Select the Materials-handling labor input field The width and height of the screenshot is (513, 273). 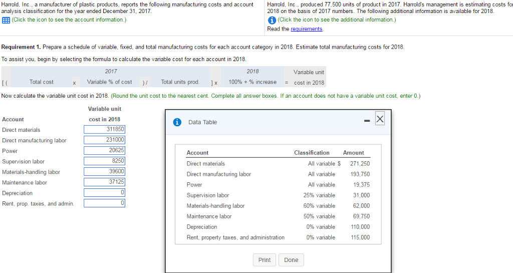tap(104, 171)
